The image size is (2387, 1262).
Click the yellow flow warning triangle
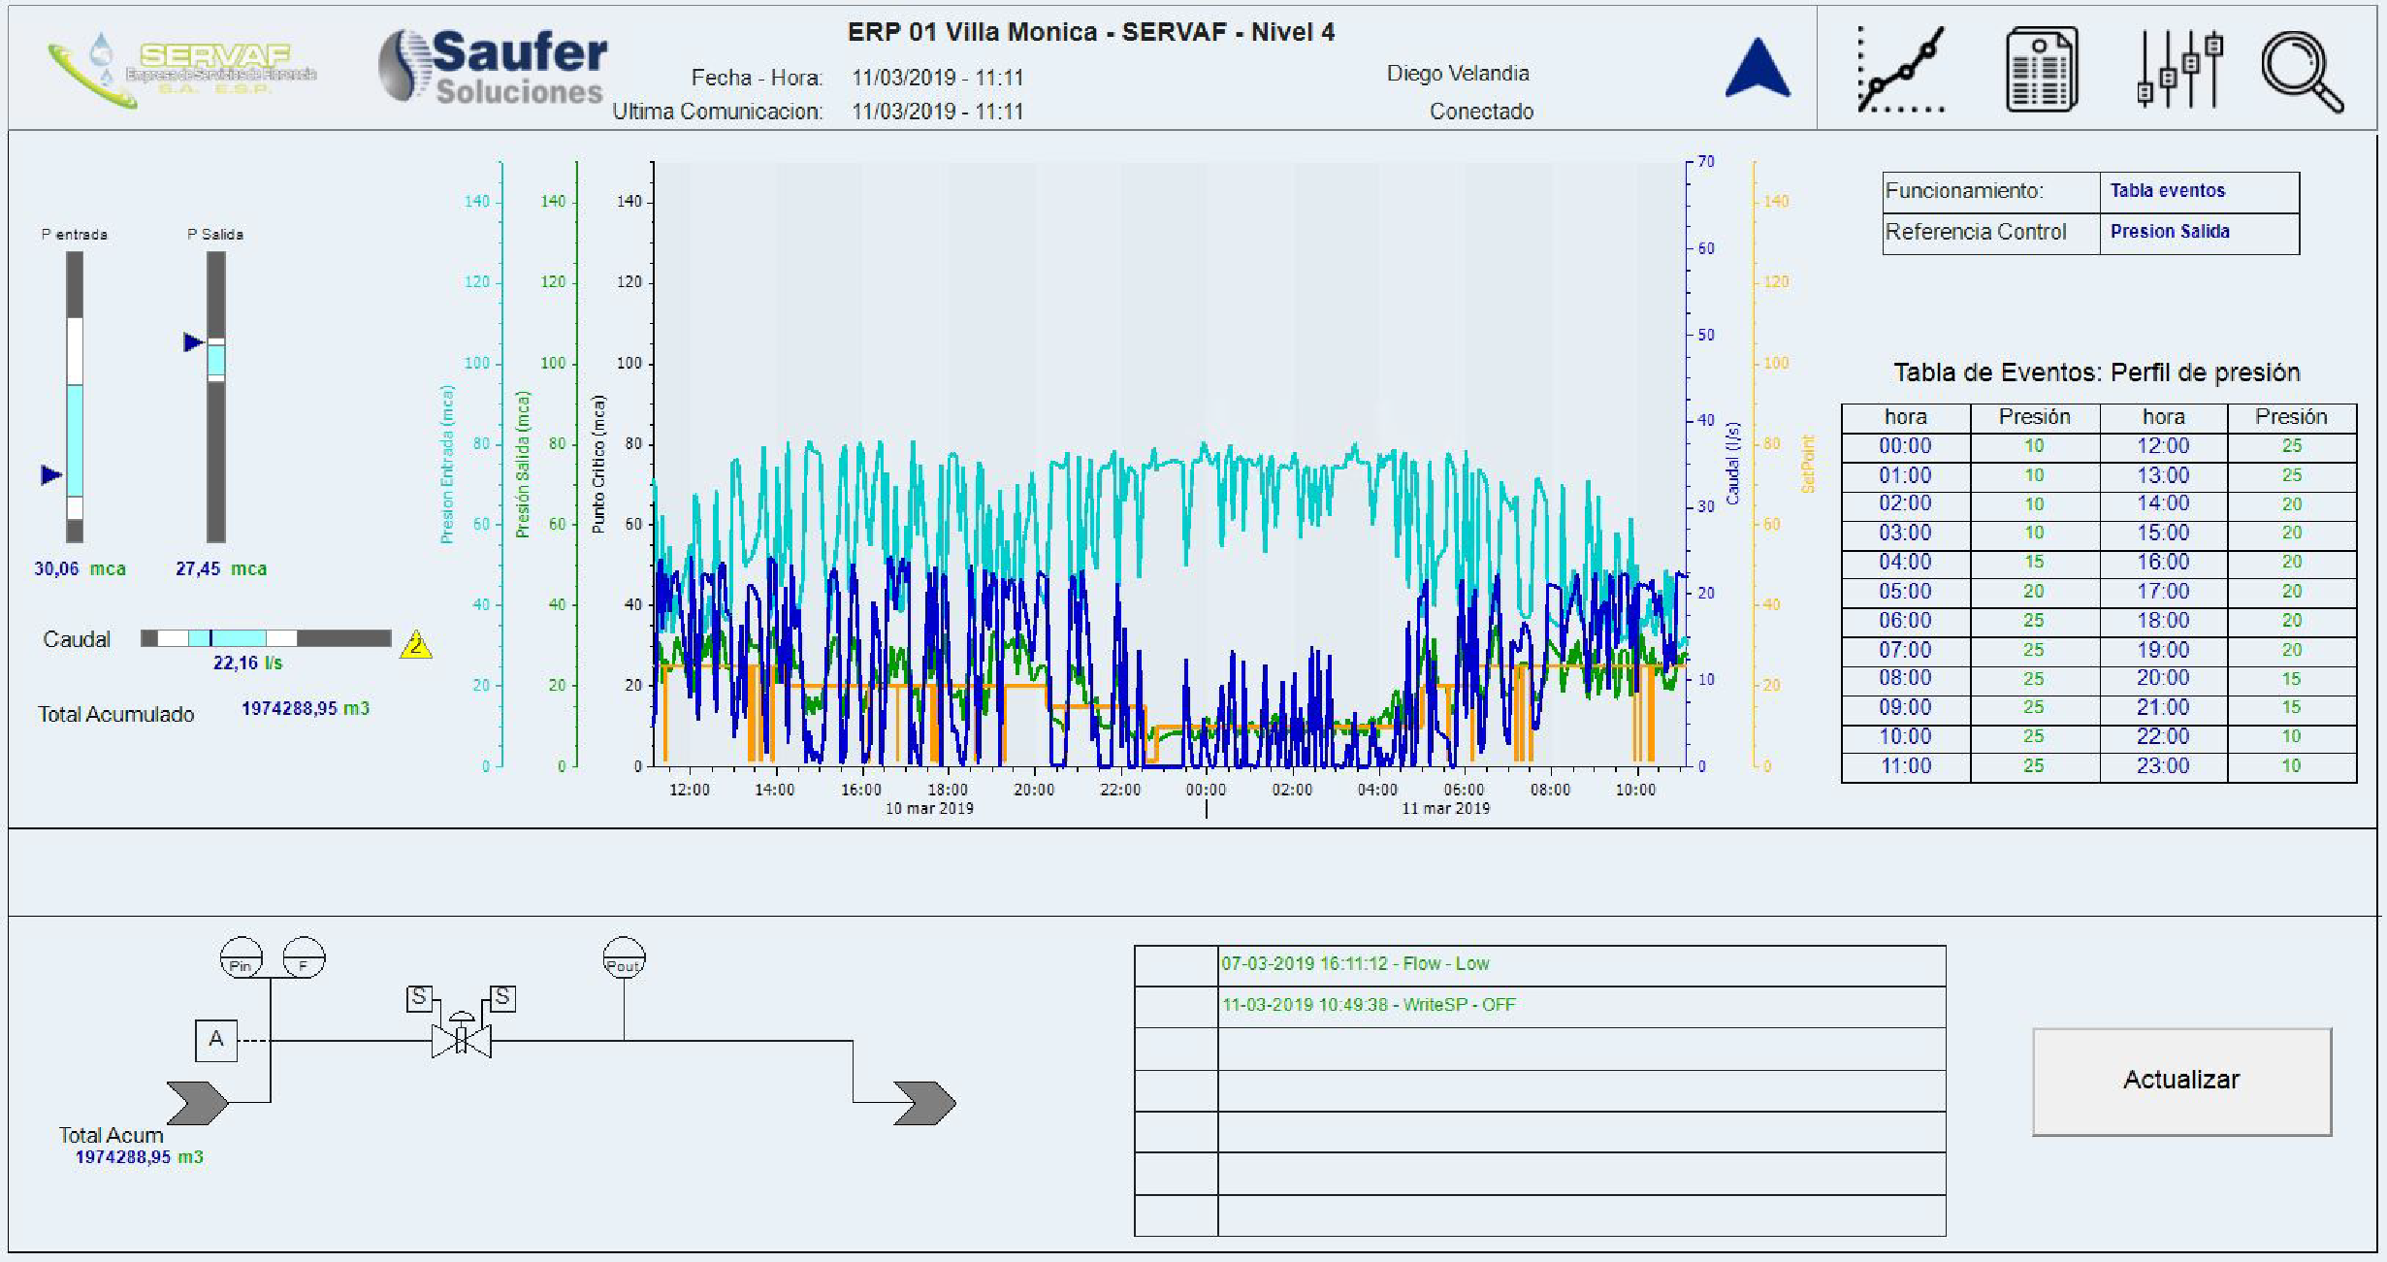point(416,644)
